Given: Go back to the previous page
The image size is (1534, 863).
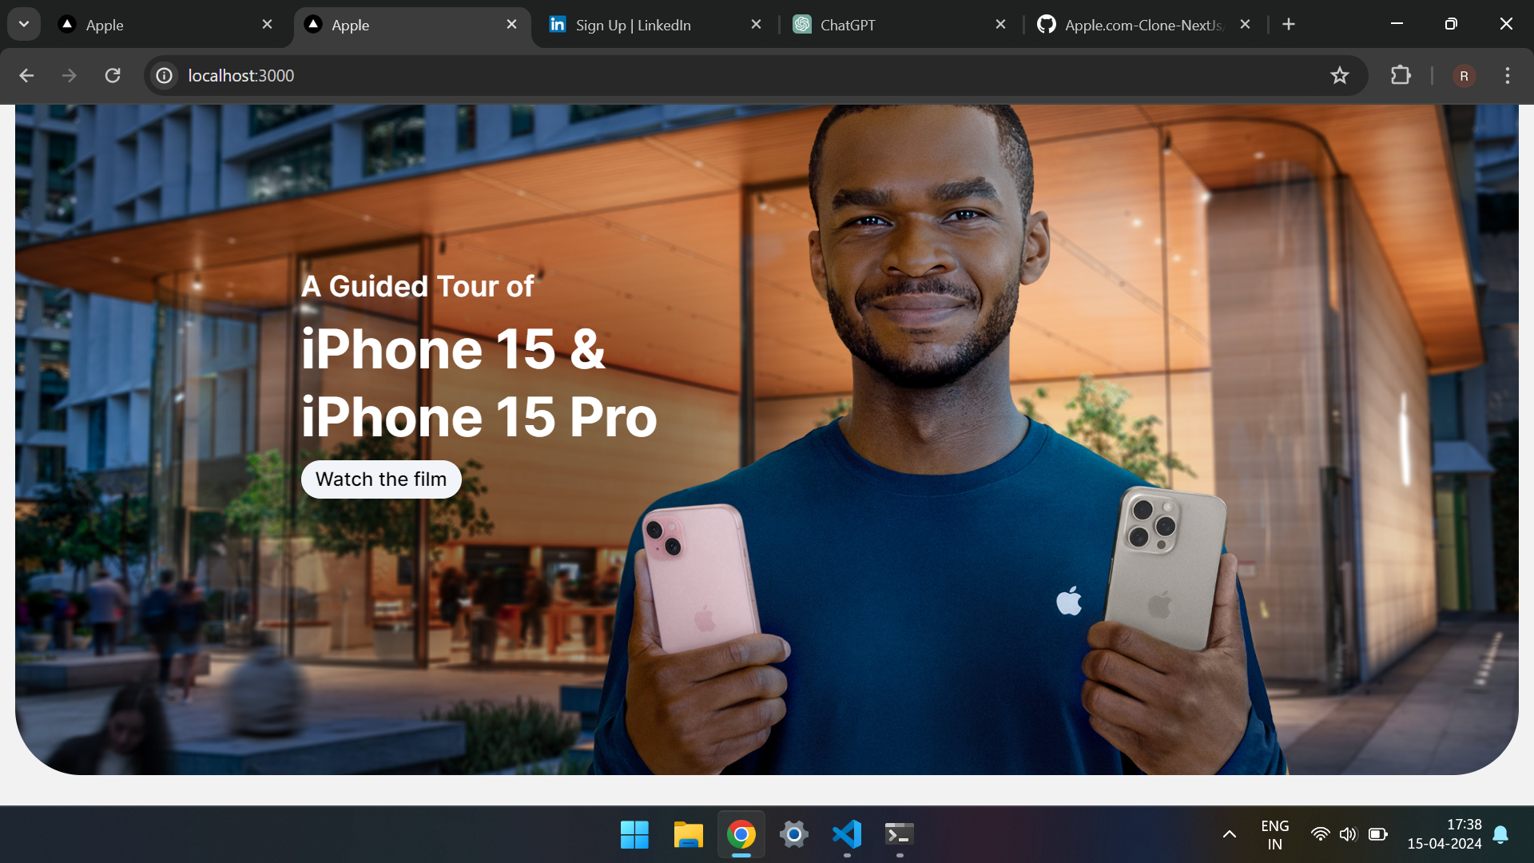Looking at the screenshot, I should click(x=26, y=75).
